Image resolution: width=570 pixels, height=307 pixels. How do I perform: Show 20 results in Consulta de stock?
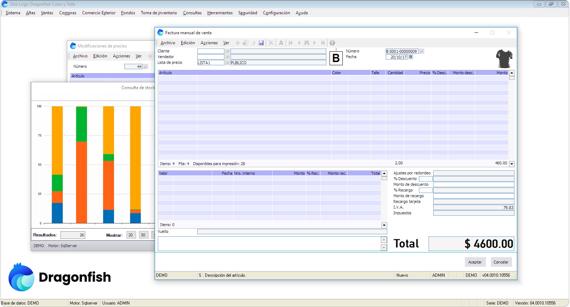[131, 235]
